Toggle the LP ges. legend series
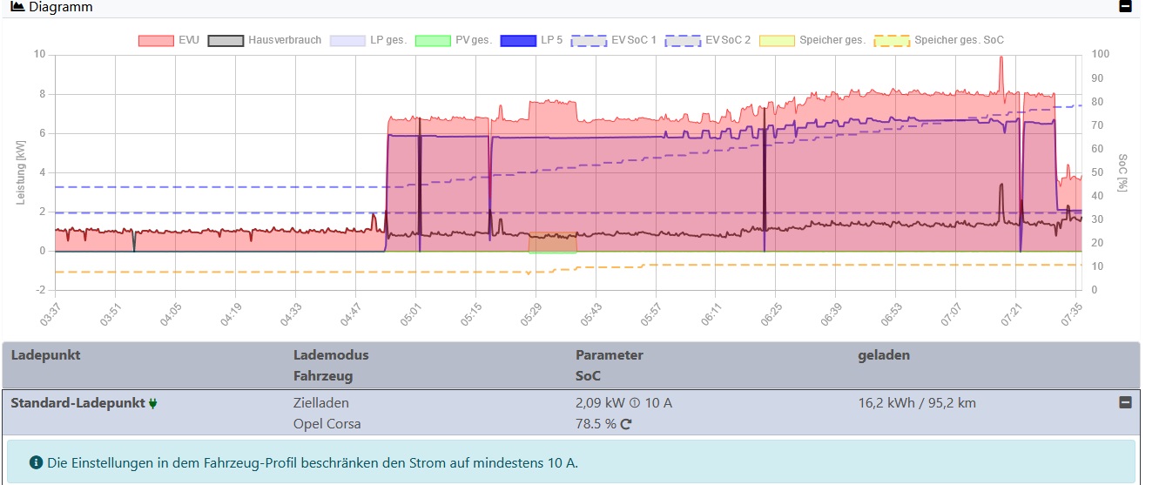Viewport: 1159px width, 485px height. 368,40
